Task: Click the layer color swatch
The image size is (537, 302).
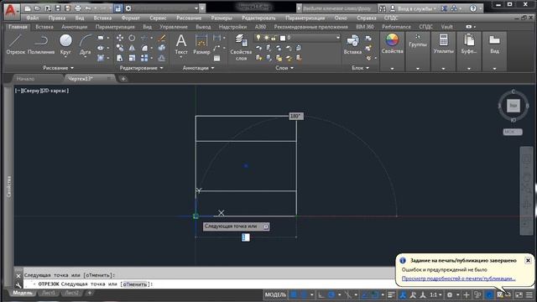Action: click(283, 38)
